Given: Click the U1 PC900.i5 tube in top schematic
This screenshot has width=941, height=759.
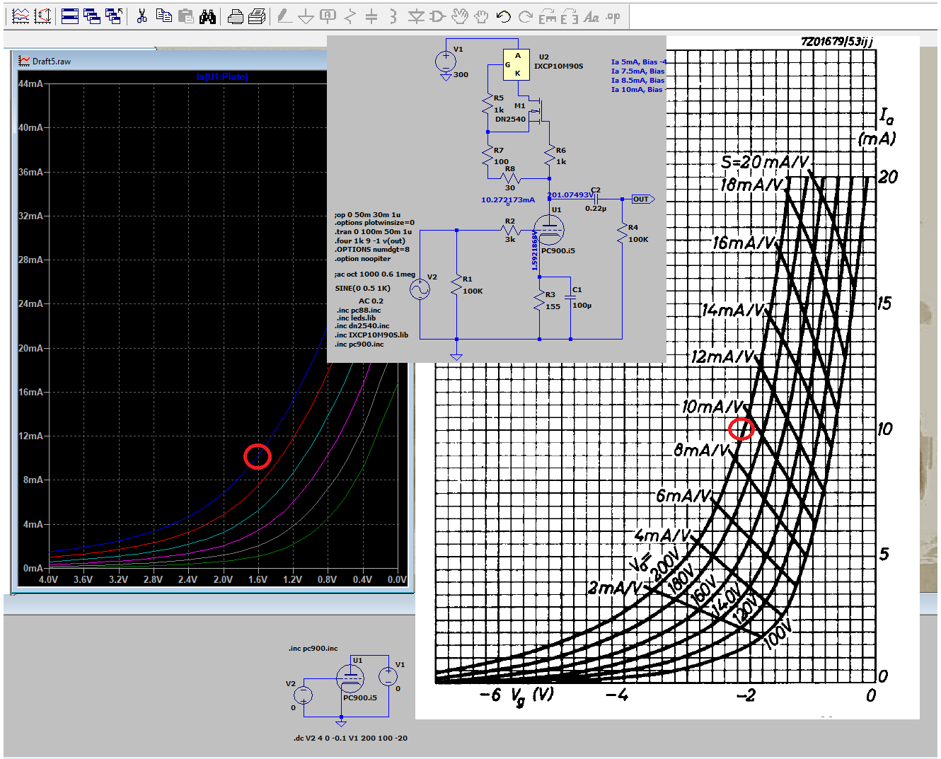Looking at the screenshot, I should [x=550, y=231].
